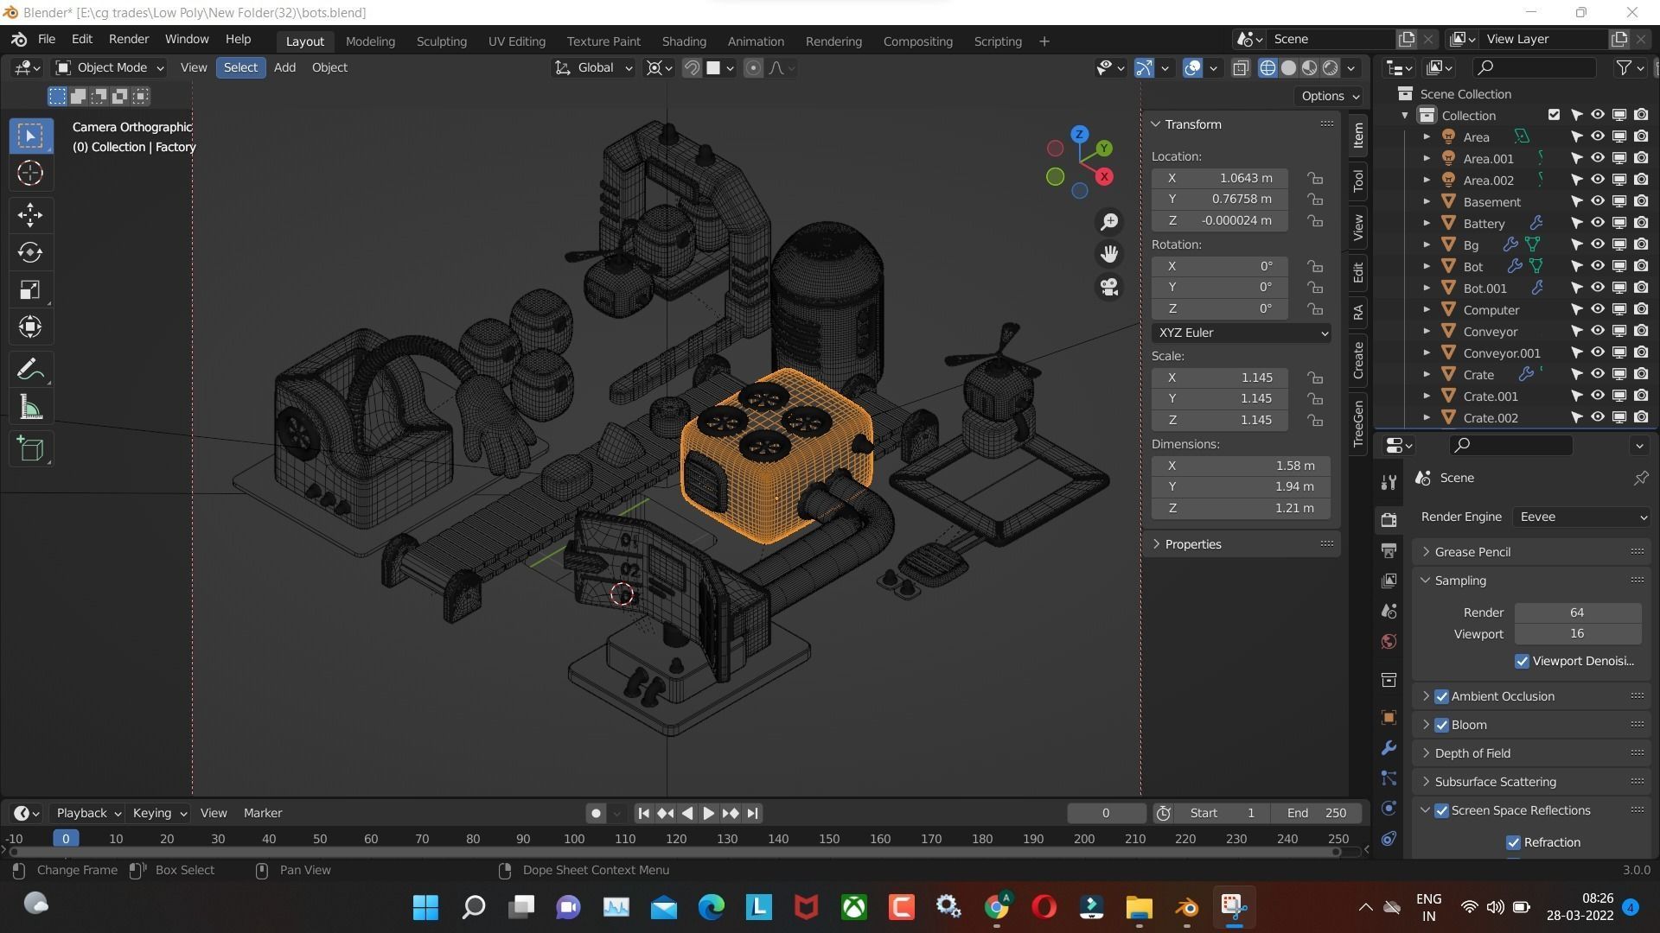Open the XYZ Euler rotation mode dropdown
Viewport: 1660px width, 933px height.
pyautogui.click(x=1241, y=333)
